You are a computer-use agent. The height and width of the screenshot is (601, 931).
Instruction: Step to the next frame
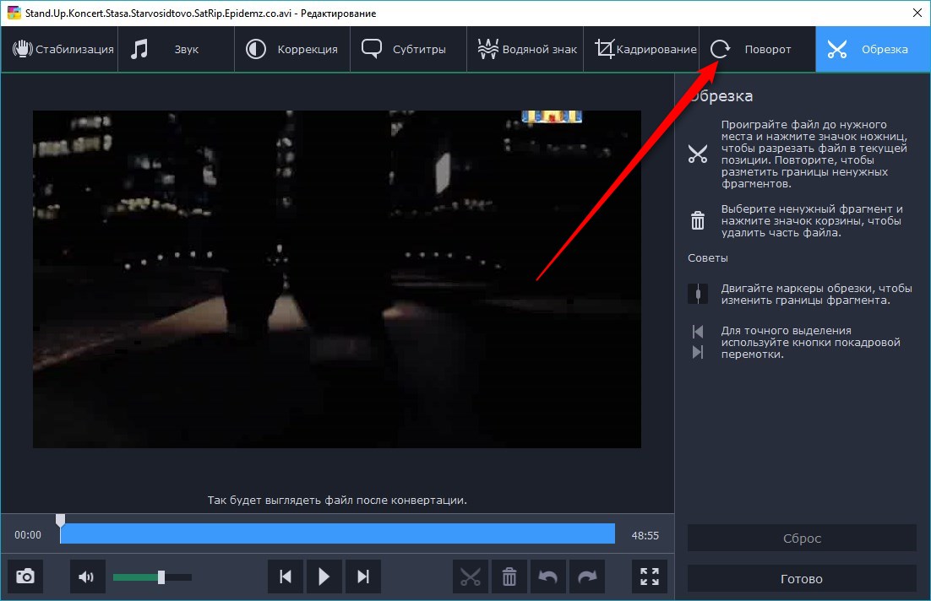tap(363, 577)
